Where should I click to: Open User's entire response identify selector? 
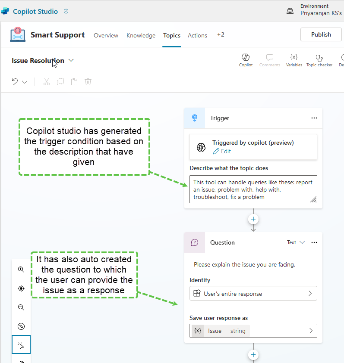253,294
